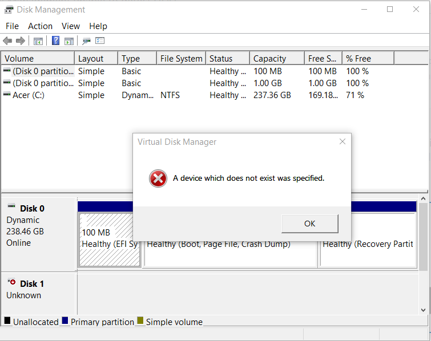Click the Back arrow toolbar icon
This screenshot has width=431, height=341.
click(x=7, y=41)
